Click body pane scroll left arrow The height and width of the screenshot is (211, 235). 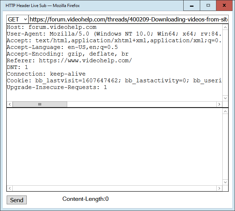[10, 188]
